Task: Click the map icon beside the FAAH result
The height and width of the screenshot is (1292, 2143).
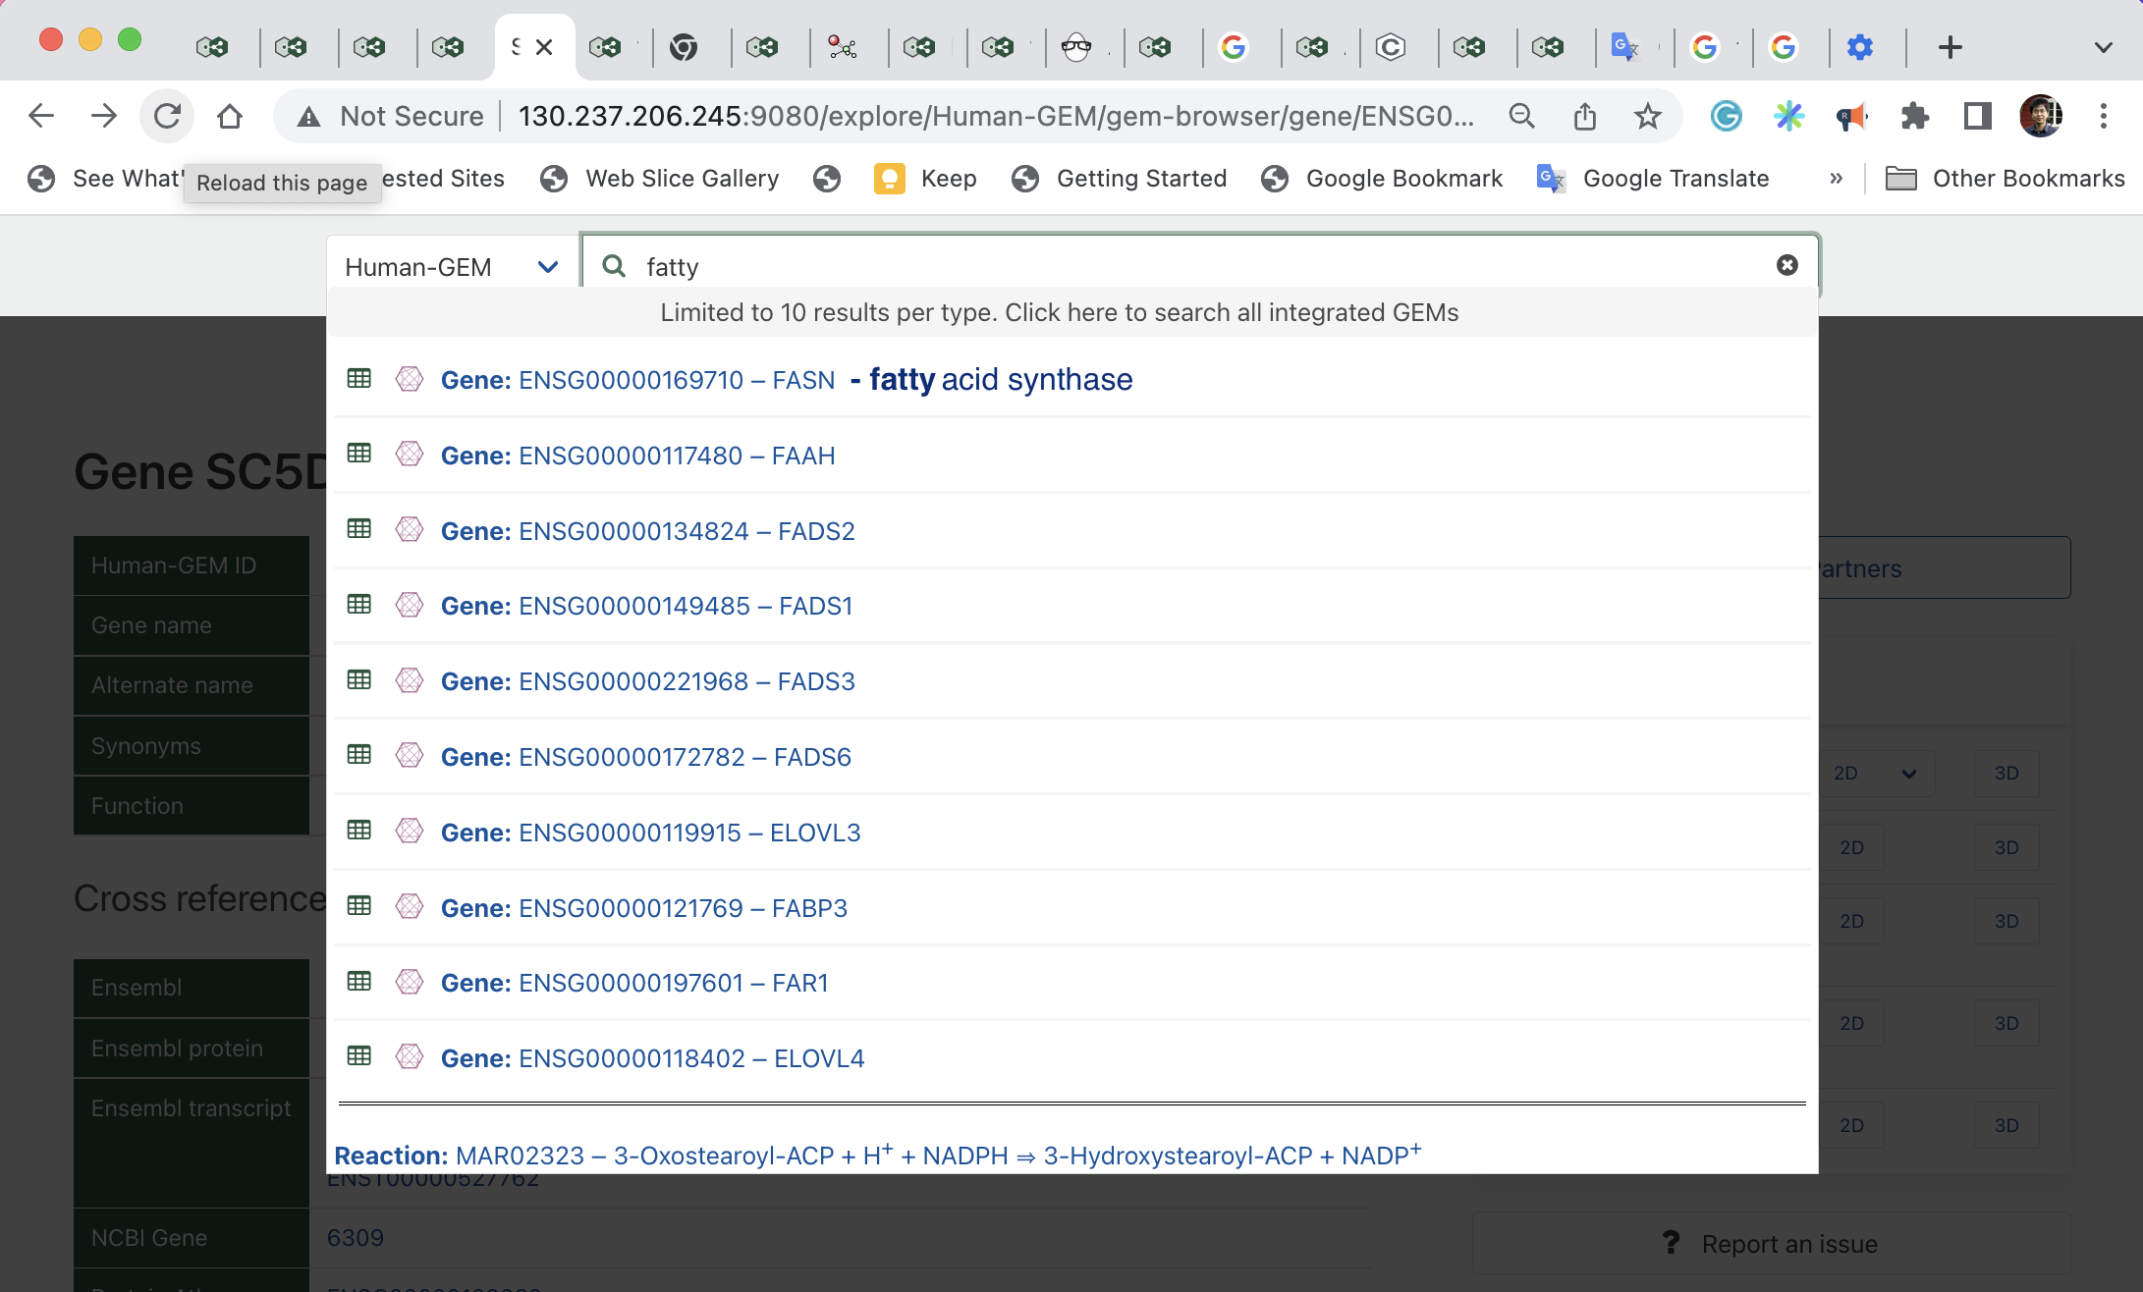Action: click(x=409, y=455)
